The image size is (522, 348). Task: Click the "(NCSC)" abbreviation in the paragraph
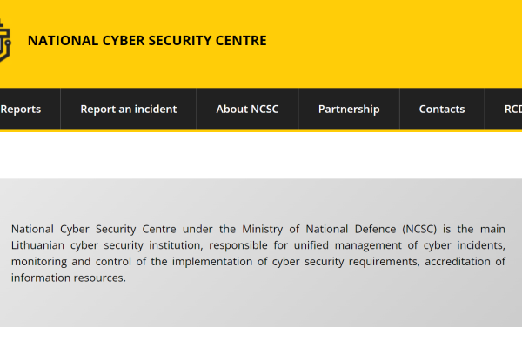[421, 230]
